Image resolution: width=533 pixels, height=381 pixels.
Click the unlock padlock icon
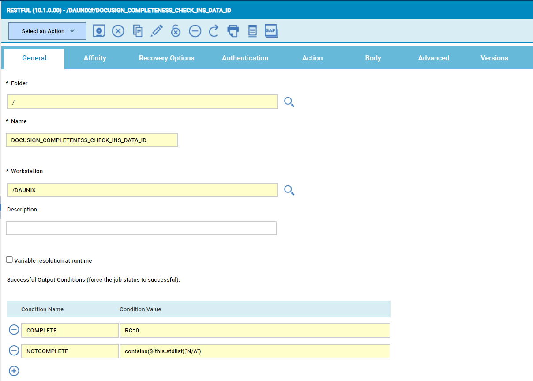pos(176,31)
